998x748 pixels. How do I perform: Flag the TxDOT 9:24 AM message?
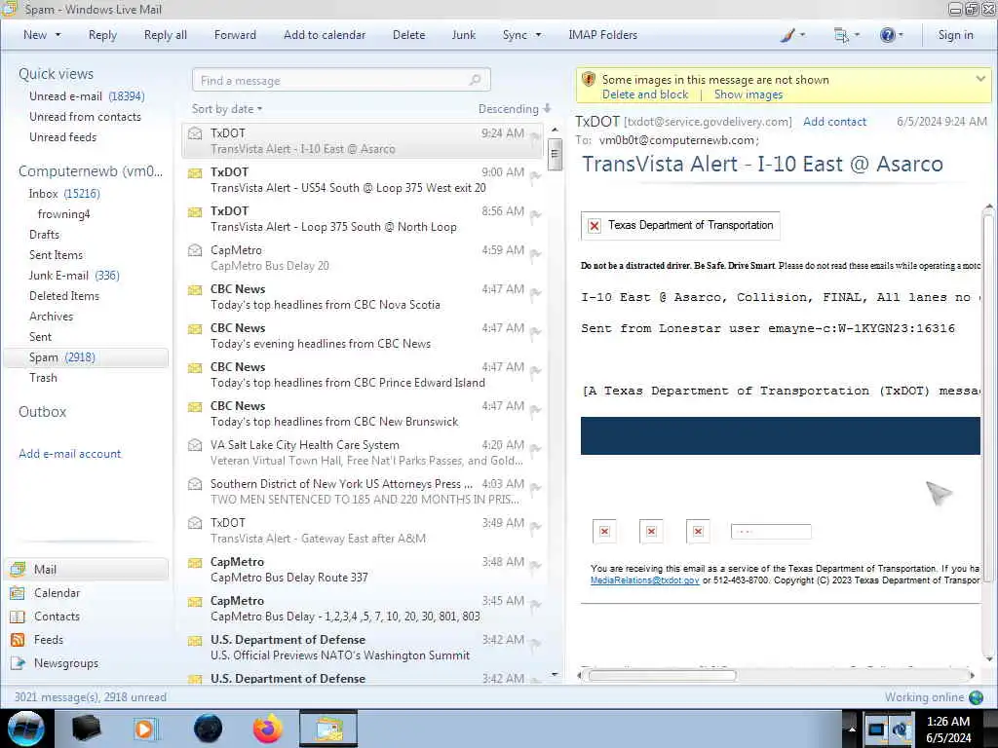[x=535, y=136]
